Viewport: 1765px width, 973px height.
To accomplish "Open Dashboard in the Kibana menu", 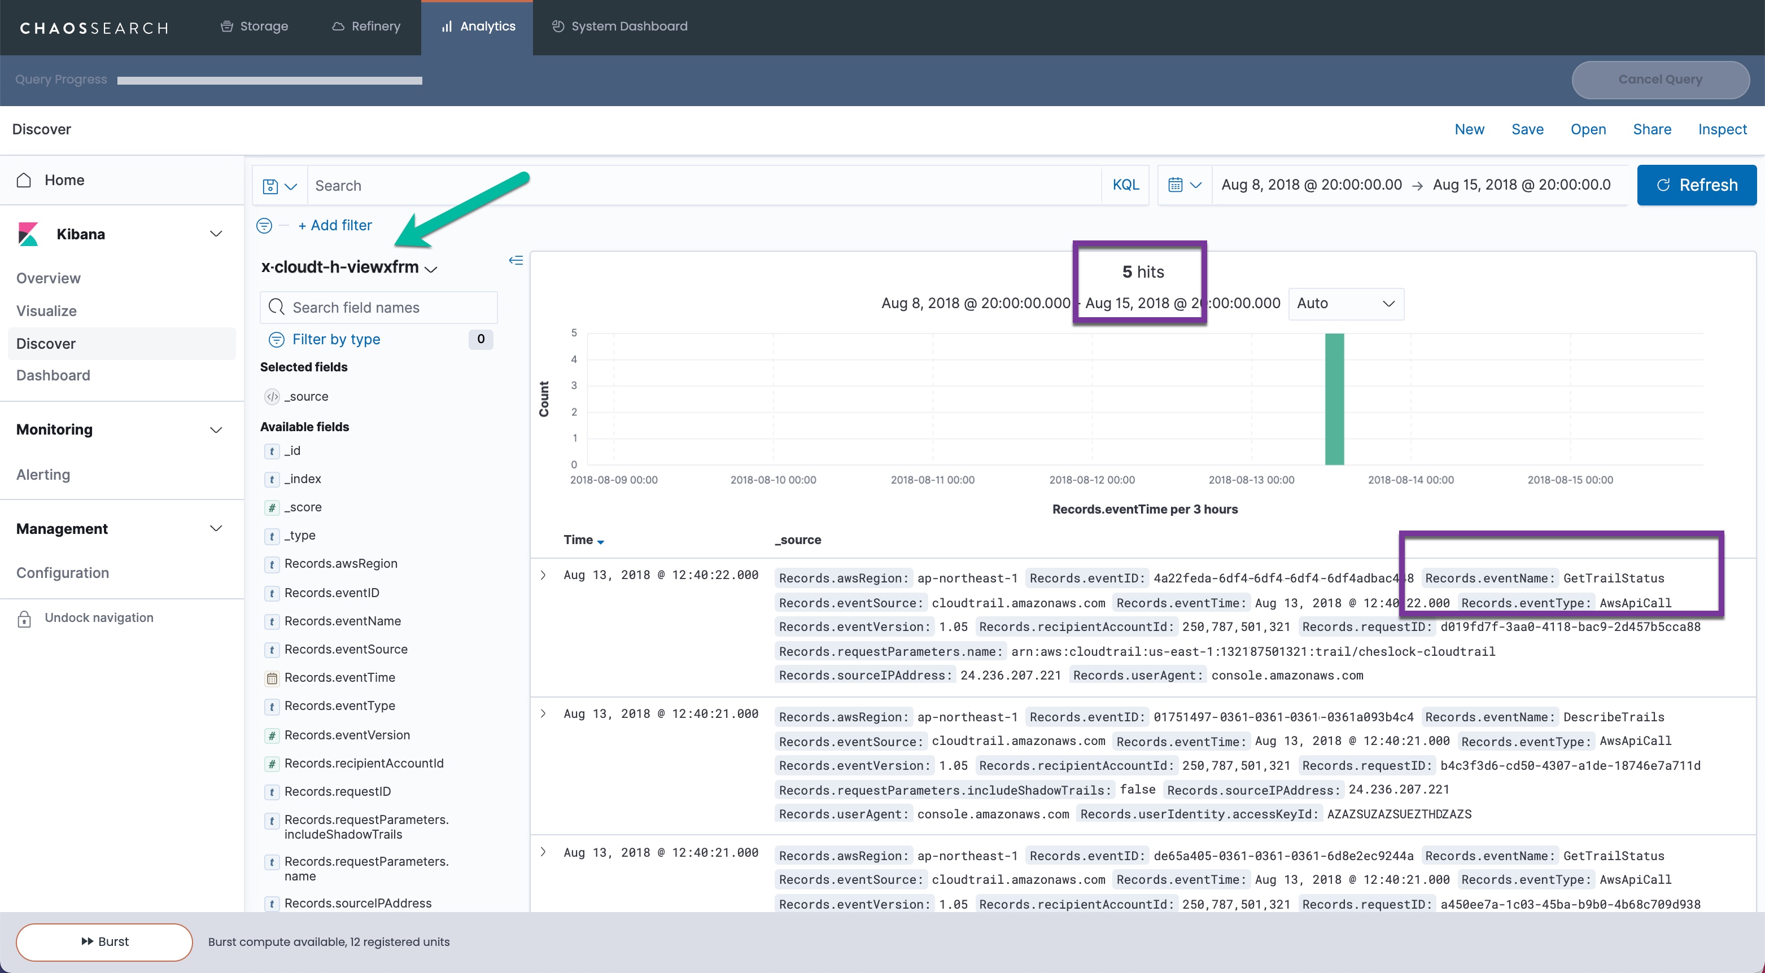I will pyautogui.click(x=53, y=375).
